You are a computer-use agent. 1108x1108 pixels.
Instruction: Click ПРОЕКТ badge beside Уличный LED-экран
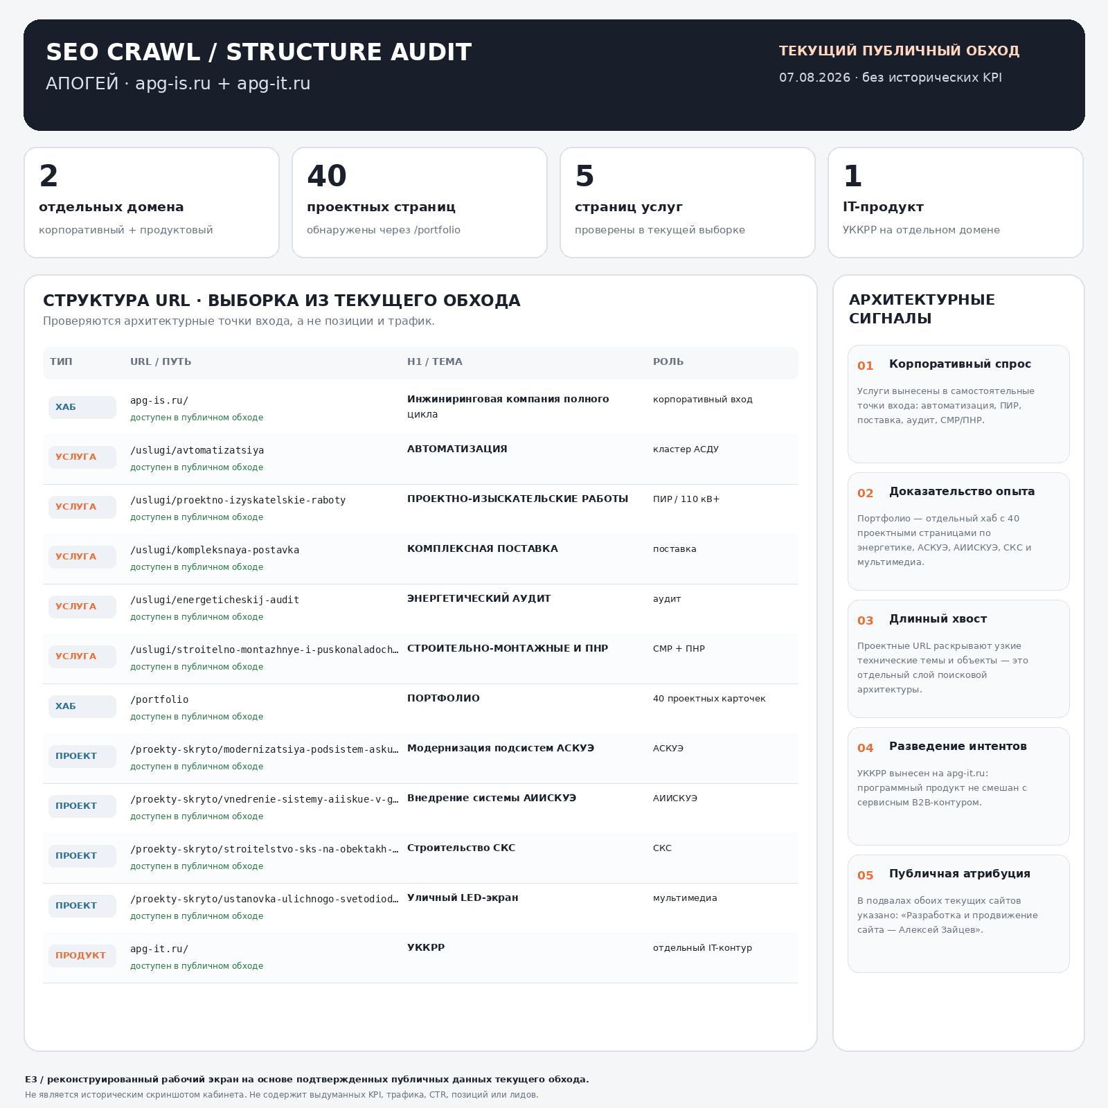[82, 906]
